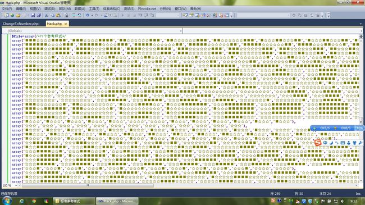This screenshot has height=205, width=365.
Task: Open Internet Explorer taskbar icon
Action: click(22, 201)
